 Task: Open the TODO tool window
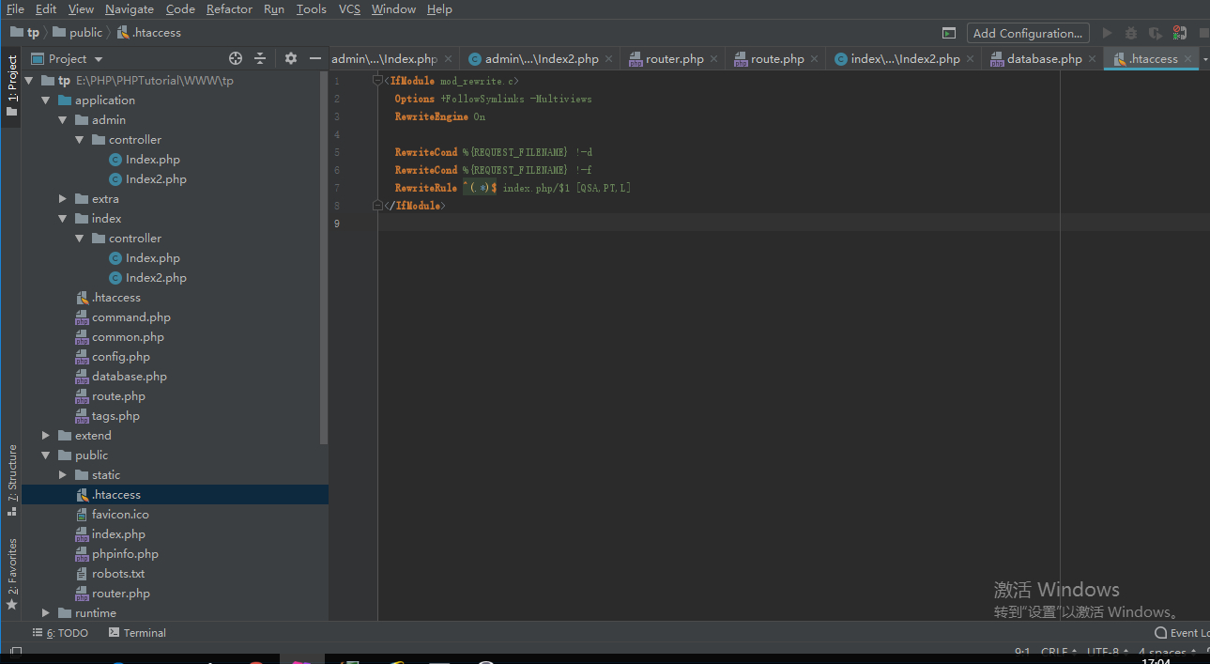click(60, 633)
